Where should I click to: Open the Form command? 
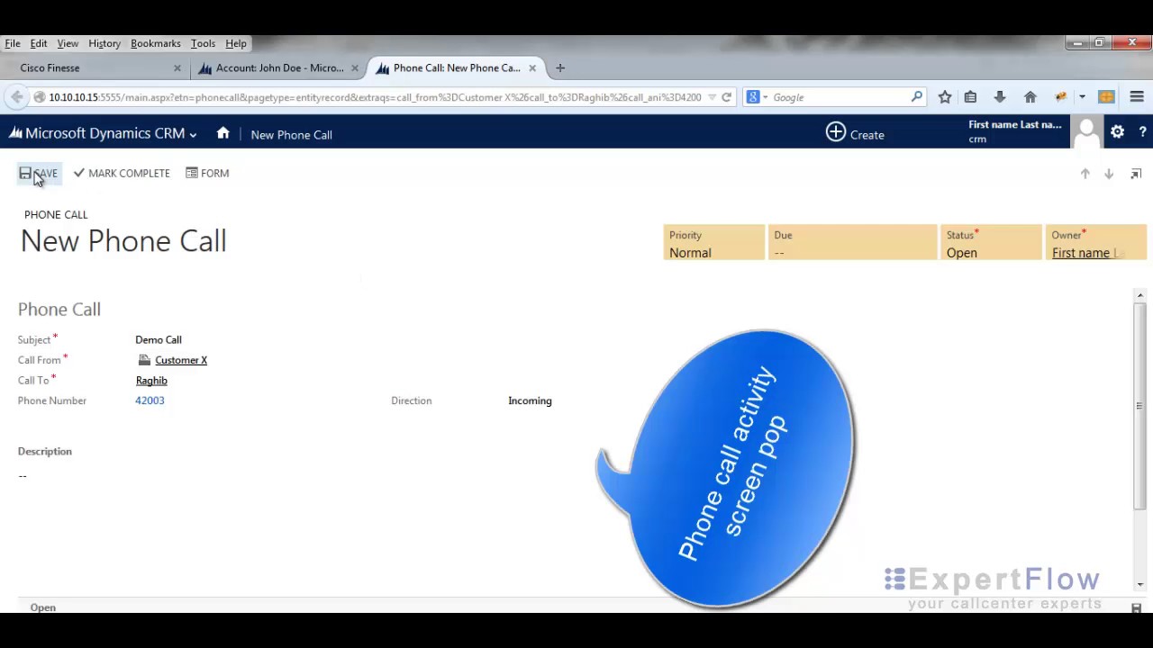[207, 173]
